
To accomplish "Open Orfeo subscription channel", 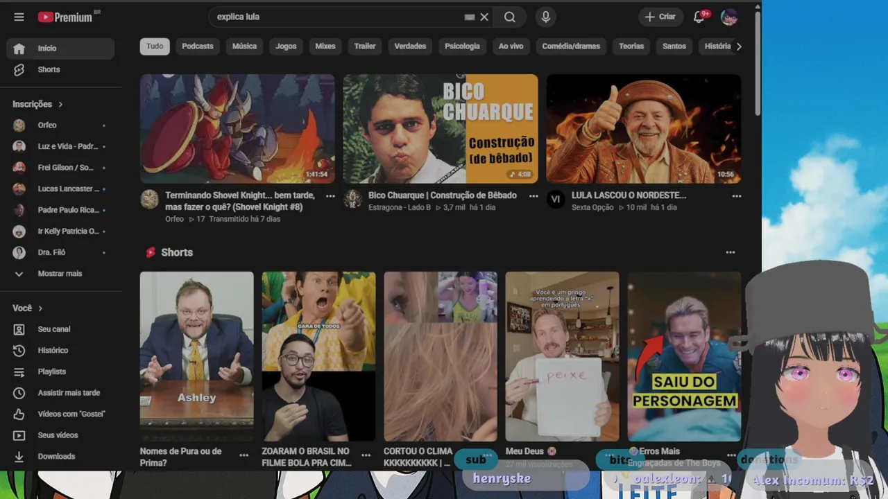I will coord(60,125).
